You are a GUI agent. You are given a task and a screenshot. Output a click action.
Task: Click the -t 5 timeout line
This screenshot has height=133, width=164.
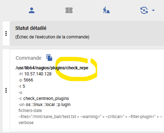coord(22,86)
